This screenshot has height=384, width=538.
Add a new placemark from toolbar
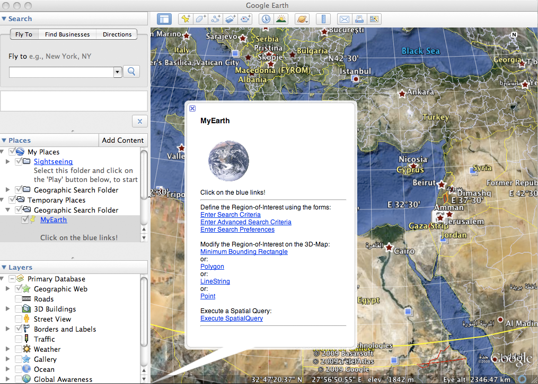(185, 19)
